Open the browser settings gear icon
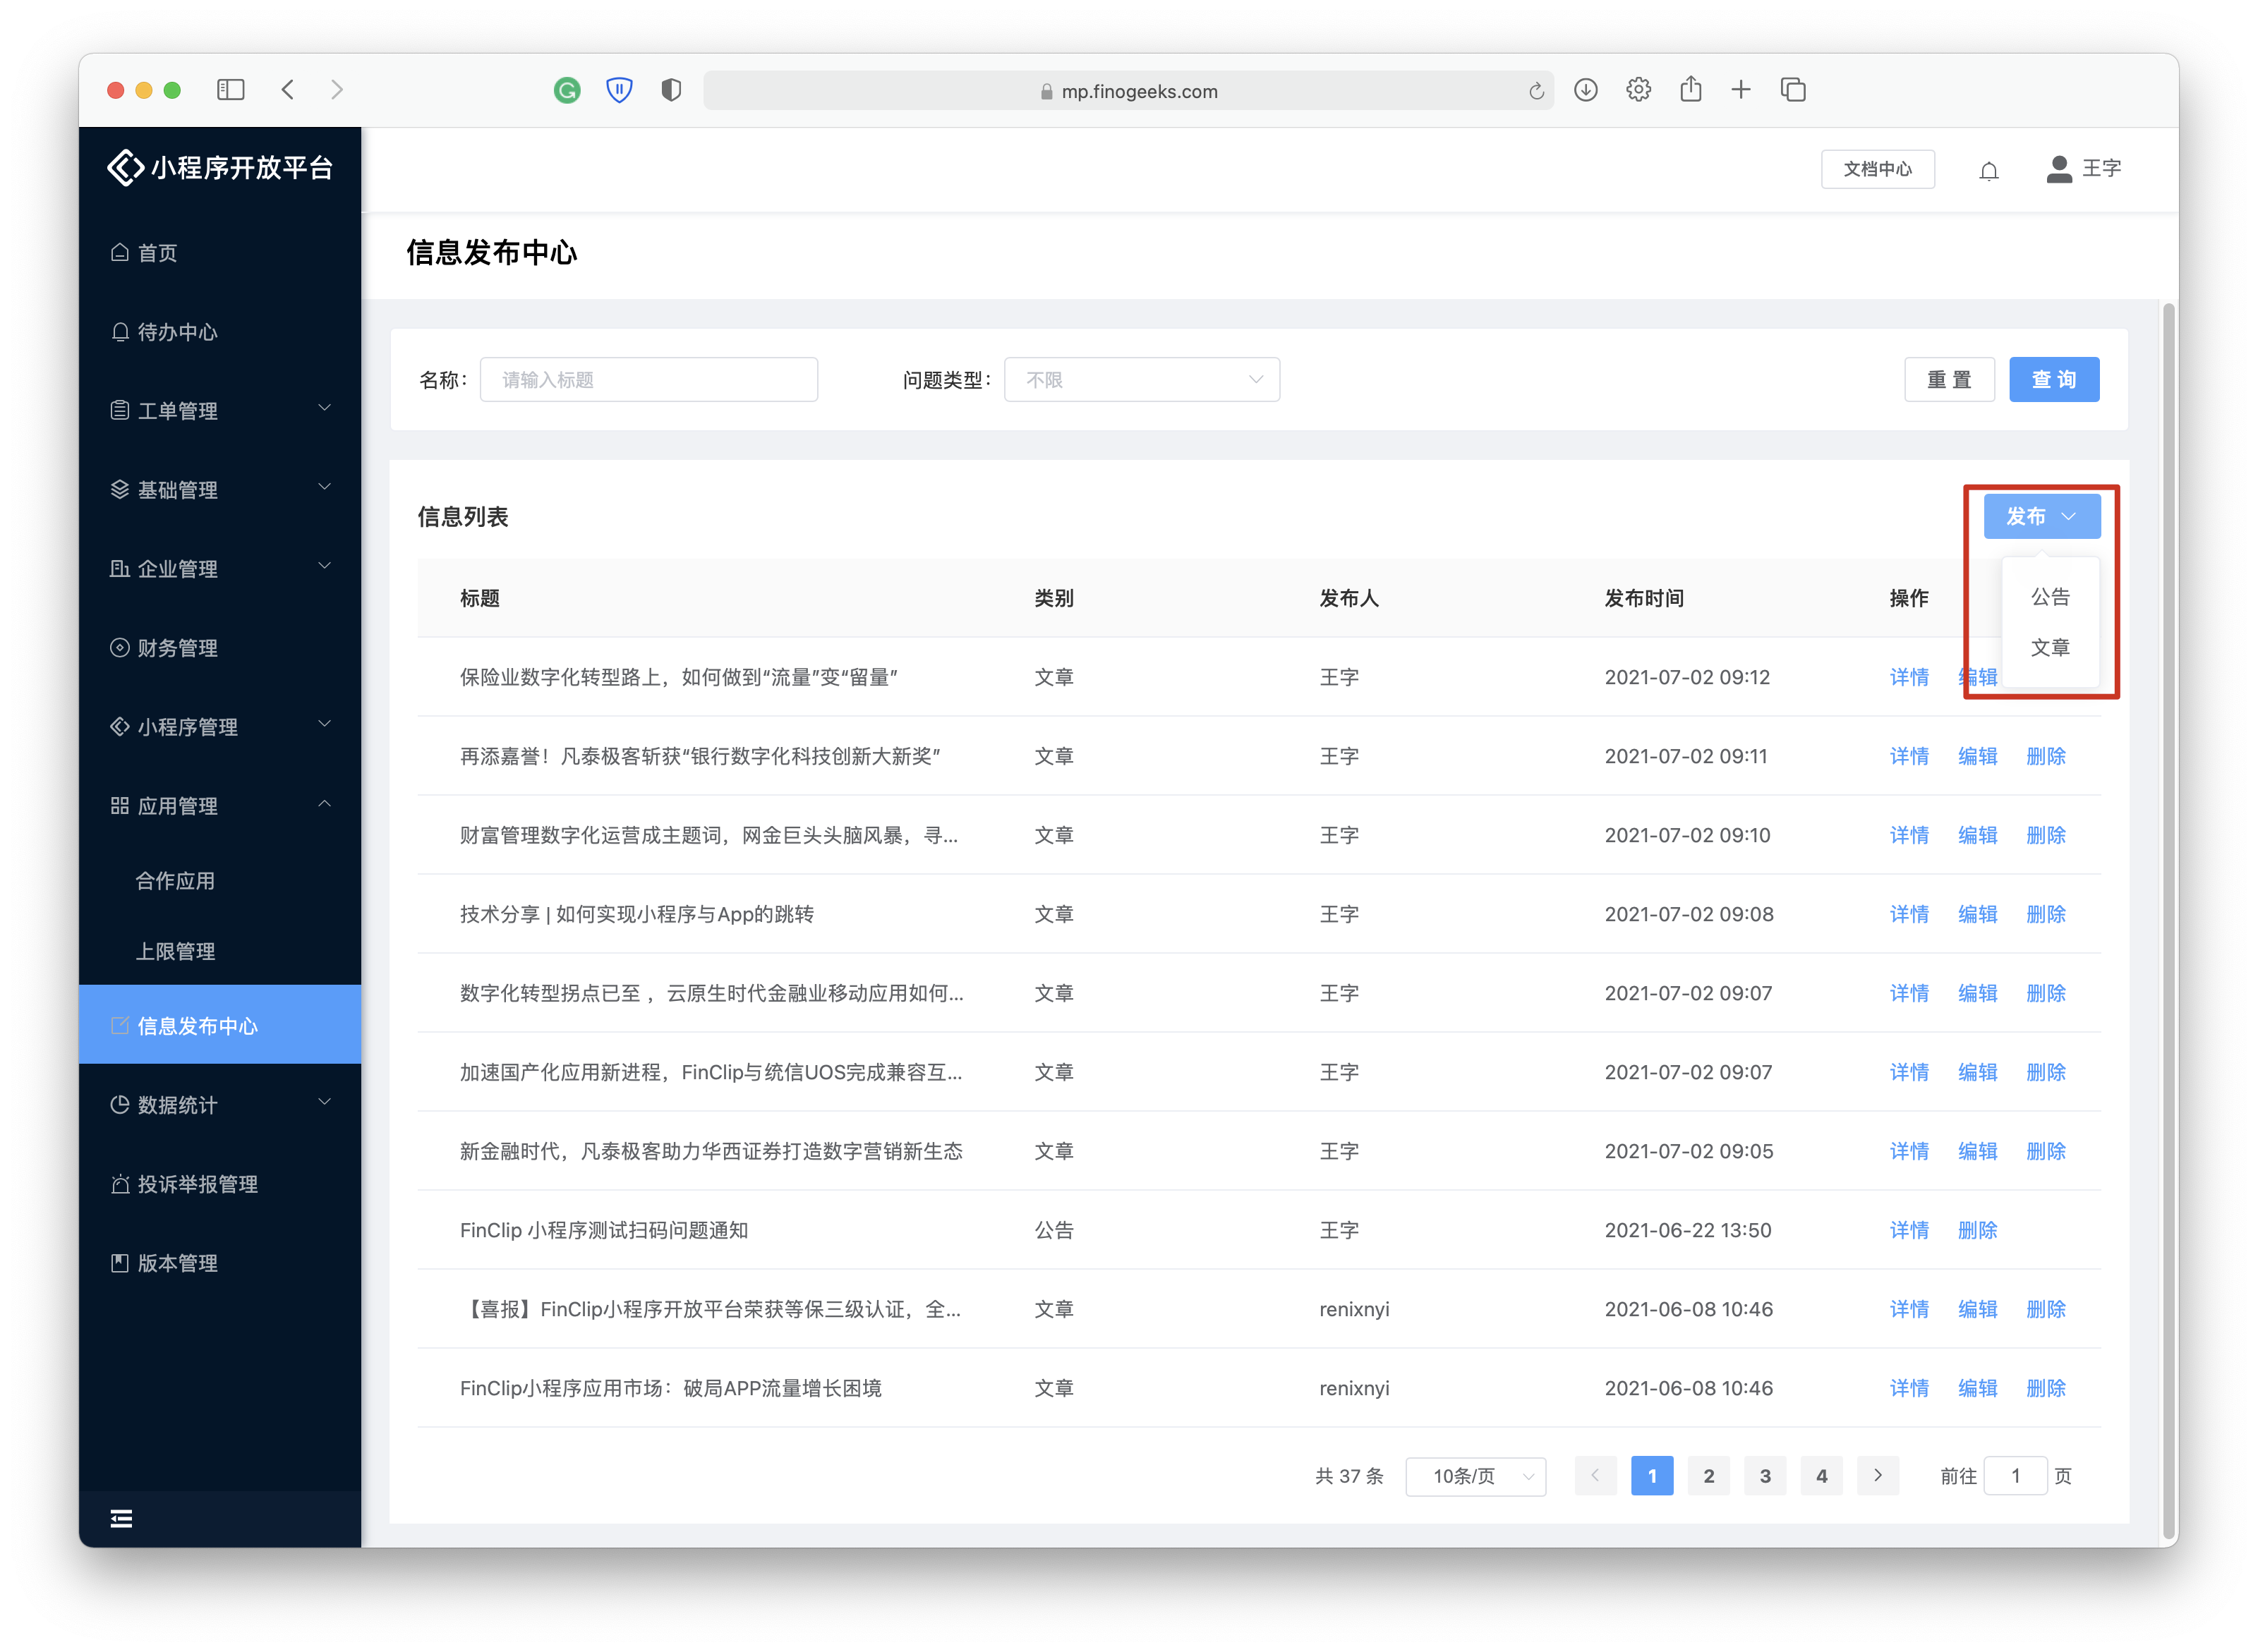This screenshot has width=2258, height=1652. coord(1638,90)
